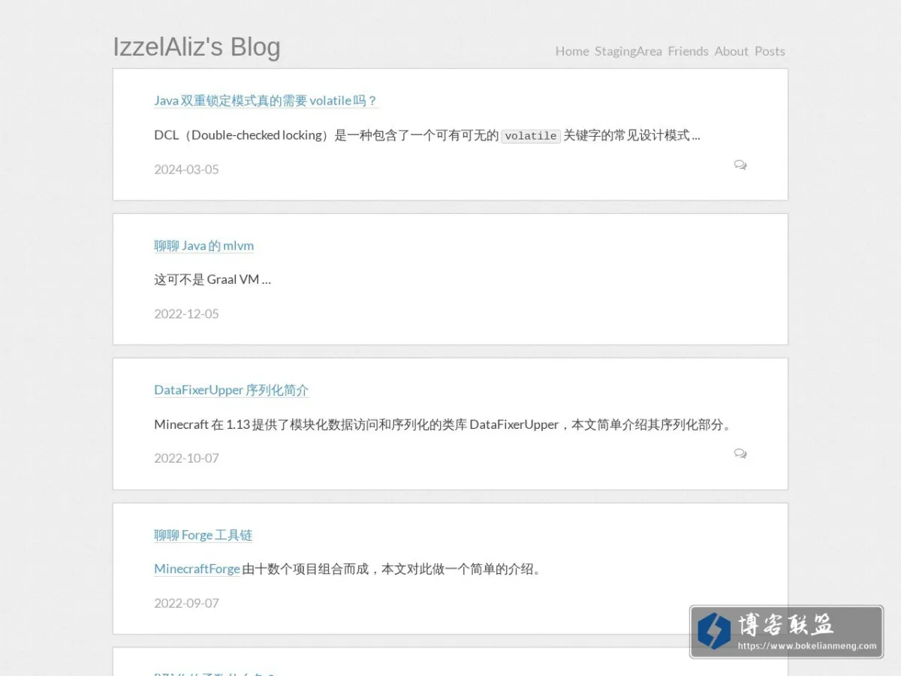Click excerpt starting "DCL（Double-checked locking）"

pos(427,135)
